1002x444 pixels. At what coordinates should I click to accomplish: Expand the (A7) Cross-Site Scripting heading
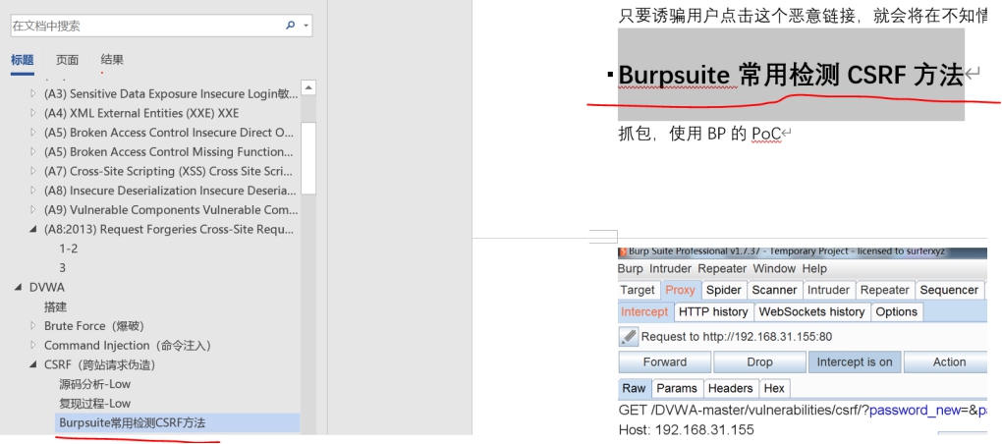point(33,171)
